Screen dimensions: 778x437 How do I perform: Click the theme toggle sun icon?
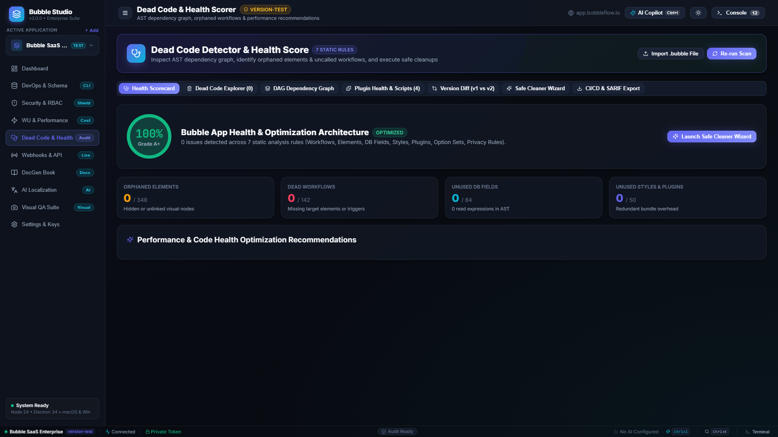click(698, 13)
